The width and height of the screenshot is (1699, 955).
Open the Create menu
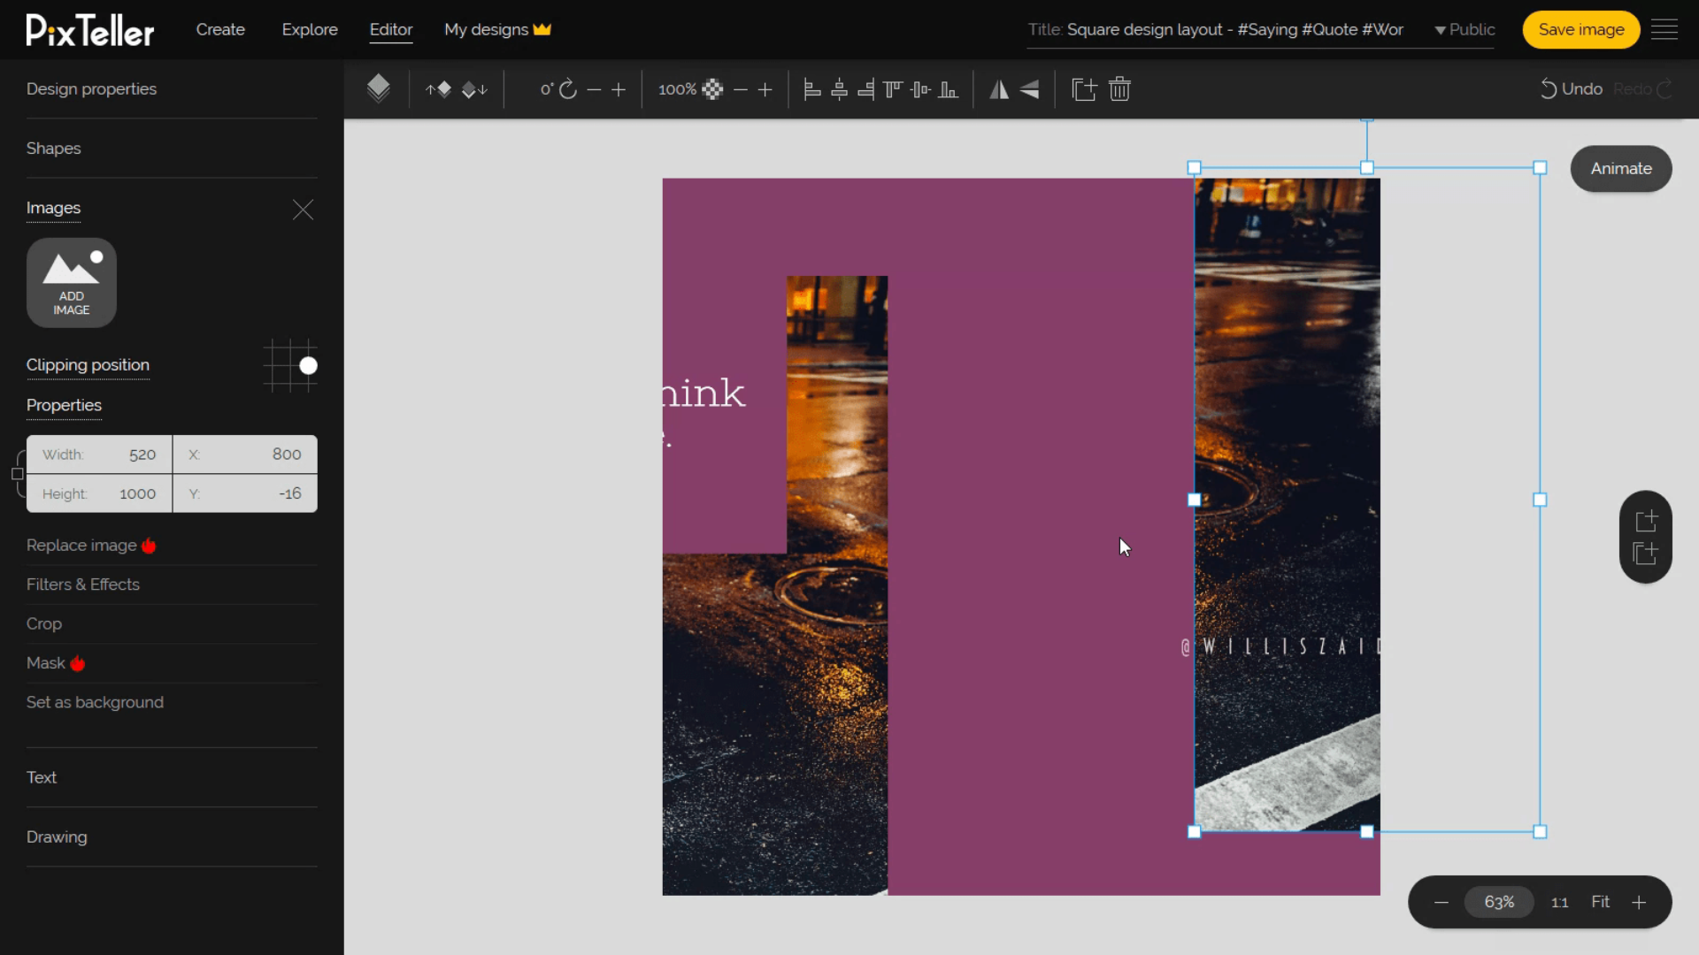coord(220,29)
